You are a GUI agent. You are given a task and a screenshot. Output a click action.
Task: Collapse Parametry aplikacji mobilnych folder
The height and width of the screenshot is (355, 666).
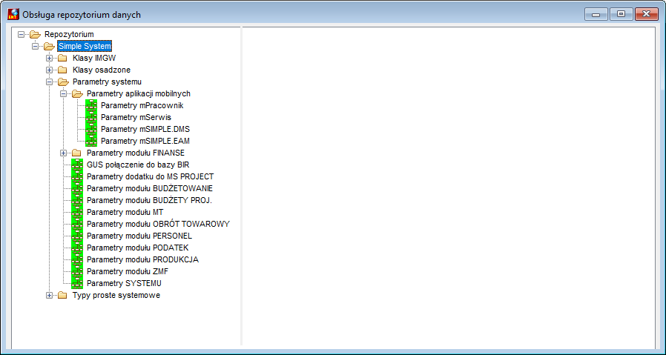point(63,94)
